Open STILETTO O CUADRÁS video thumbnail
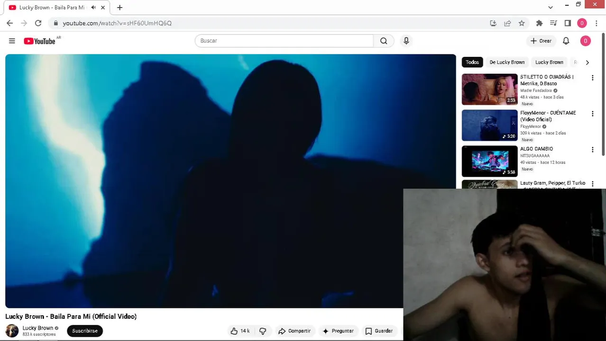The image size is (606, 341). coord(490,89)
